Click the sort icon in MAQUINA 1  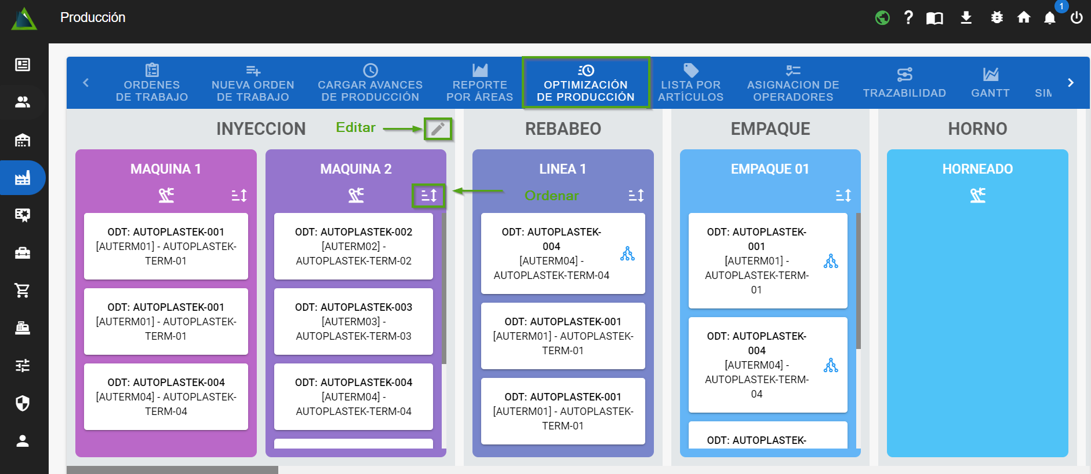239,196
